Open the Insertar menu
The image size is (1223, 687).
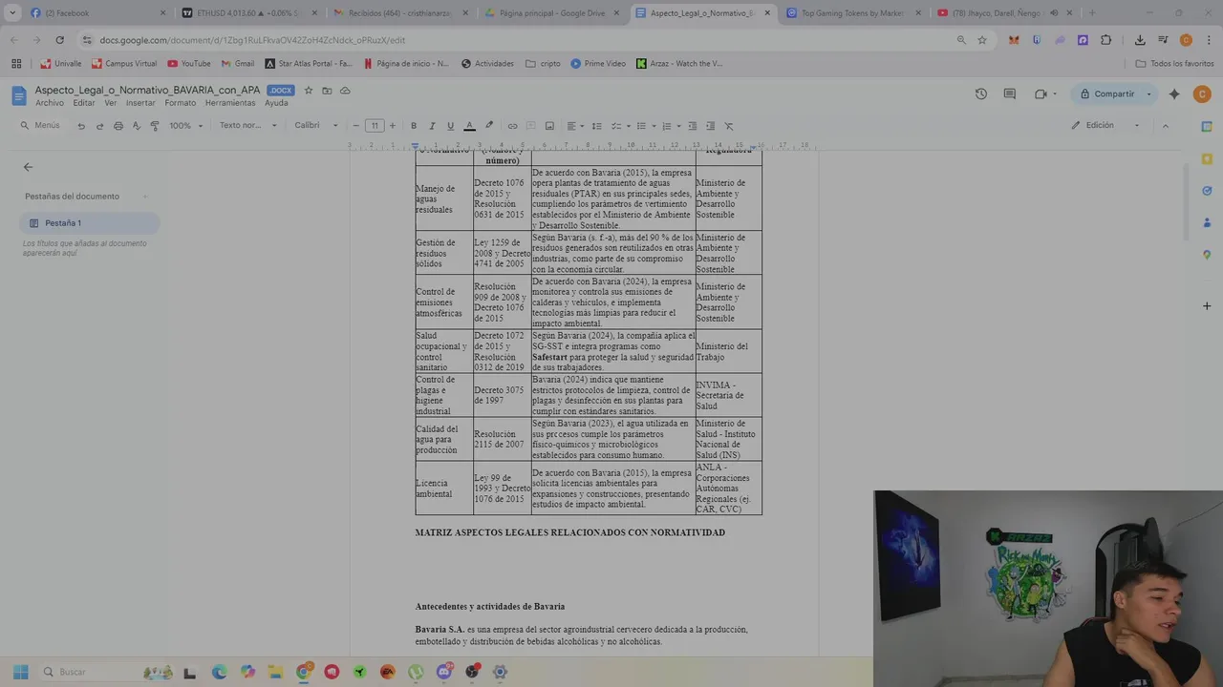tap(140, 103)
